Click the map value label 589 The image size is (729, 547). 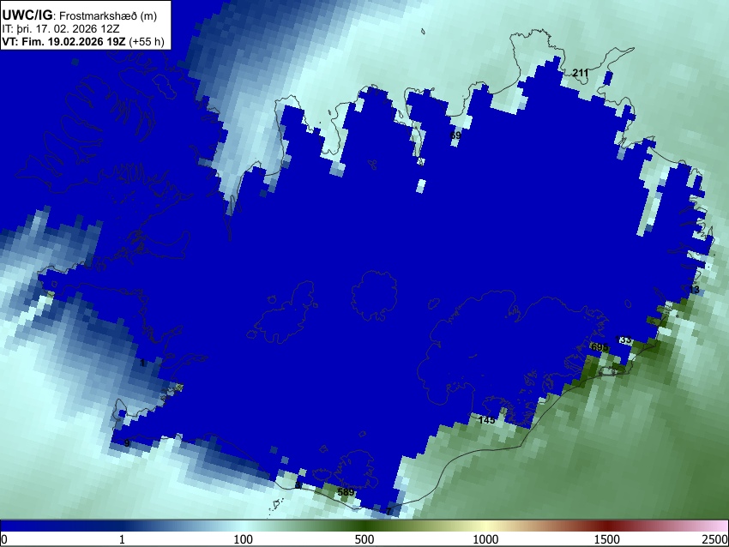point(346,492)
